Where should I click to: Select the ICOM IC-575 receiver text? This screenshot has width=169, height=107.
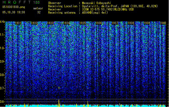[108, 9]
